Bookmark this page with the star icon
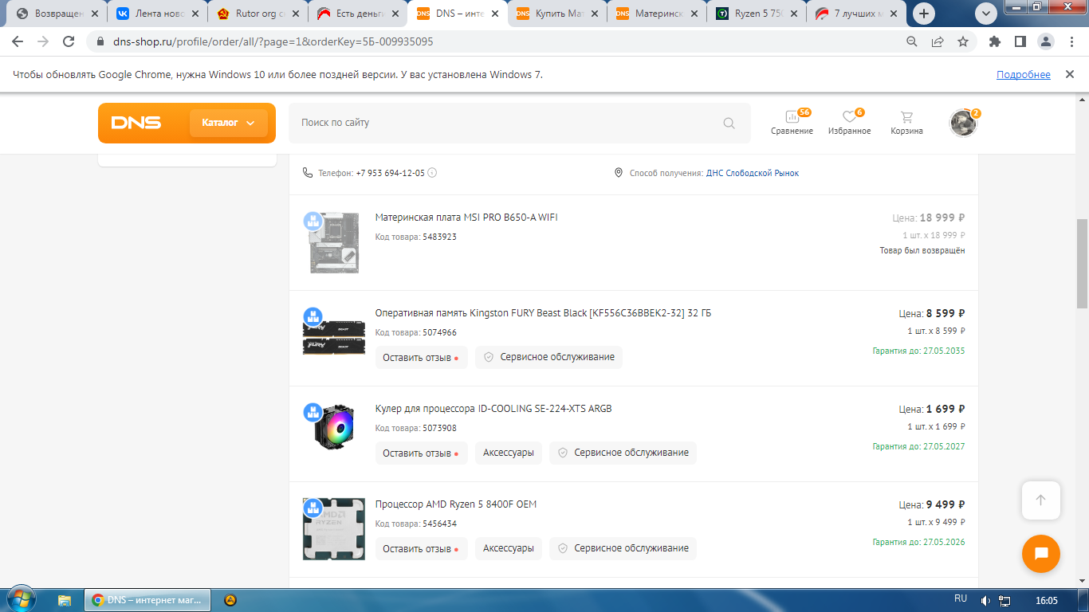1089x612 pixels. tap(963, 41)
